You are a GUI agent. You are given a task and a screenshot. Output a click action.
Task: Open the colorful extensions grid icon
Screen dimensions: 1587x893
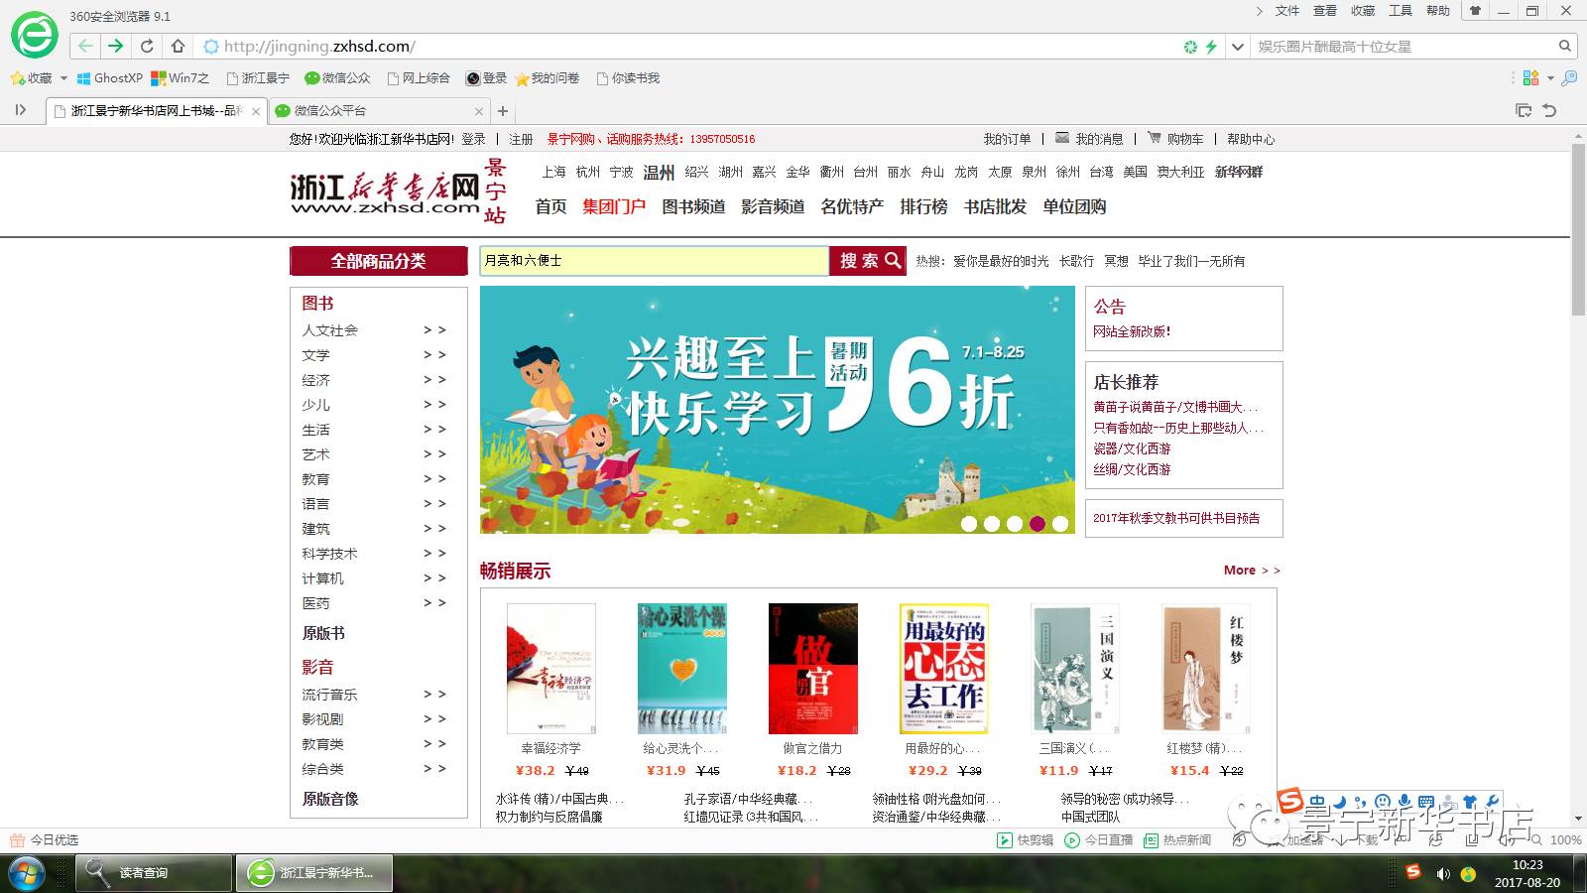1530,77
